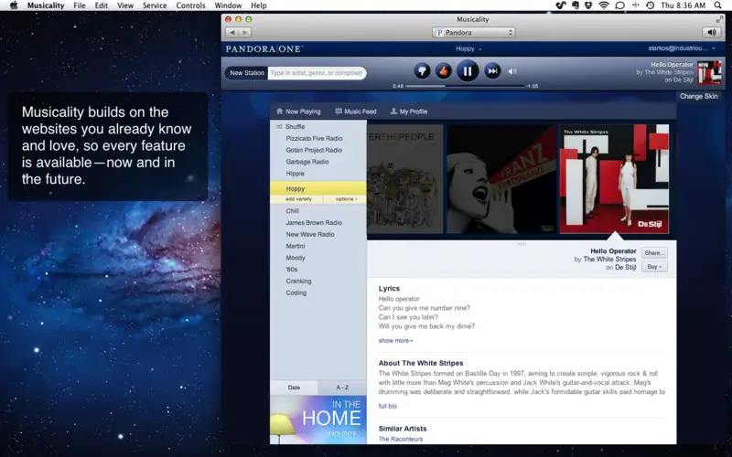Image resolution: width=732 pixels, height=457 pixels.
Task: Click the Pandora player volume icon
Action: pos(512,71)
